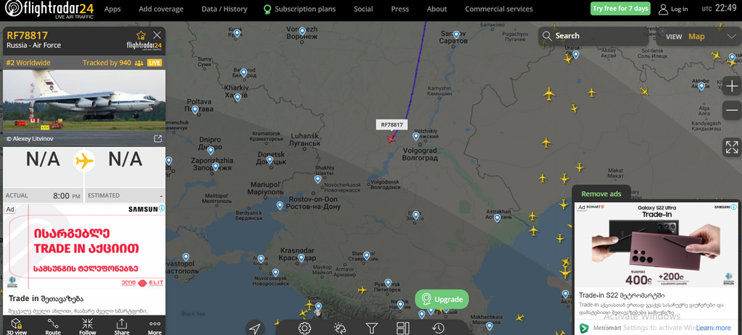The height and width of the screenshot is (335, 742).
Task: Open the Data / History menu
Action: pos(225,9)
